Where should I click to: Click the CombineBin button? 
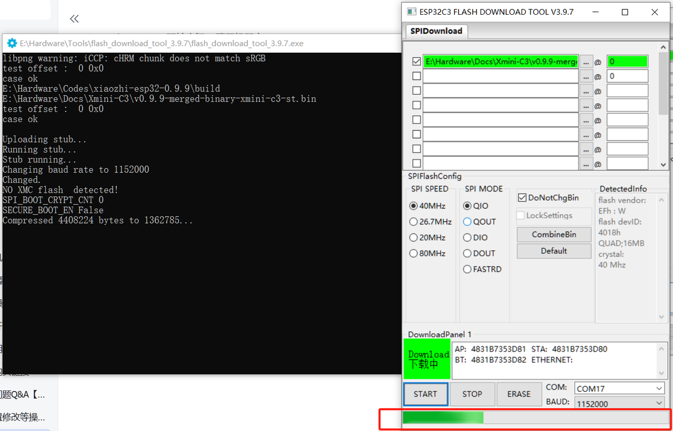point(554,234)
